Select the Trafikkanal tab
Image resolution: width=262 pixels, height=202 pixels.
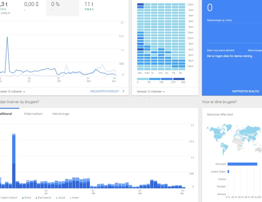coord(6,114)
